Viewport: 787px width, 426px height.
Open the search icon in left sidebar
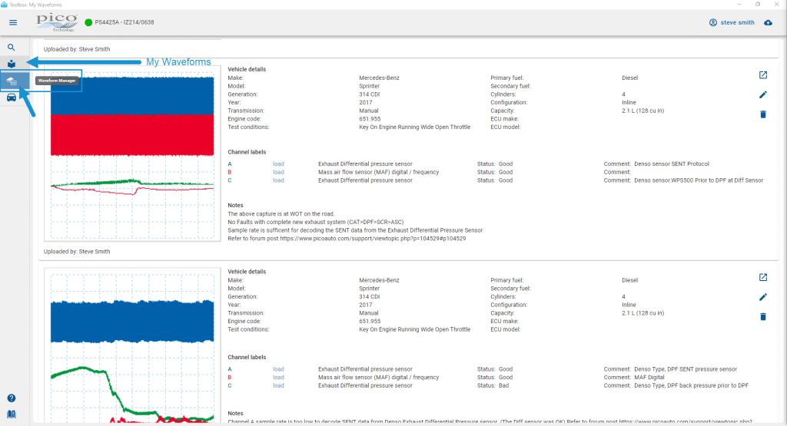[x=11, y=47]
